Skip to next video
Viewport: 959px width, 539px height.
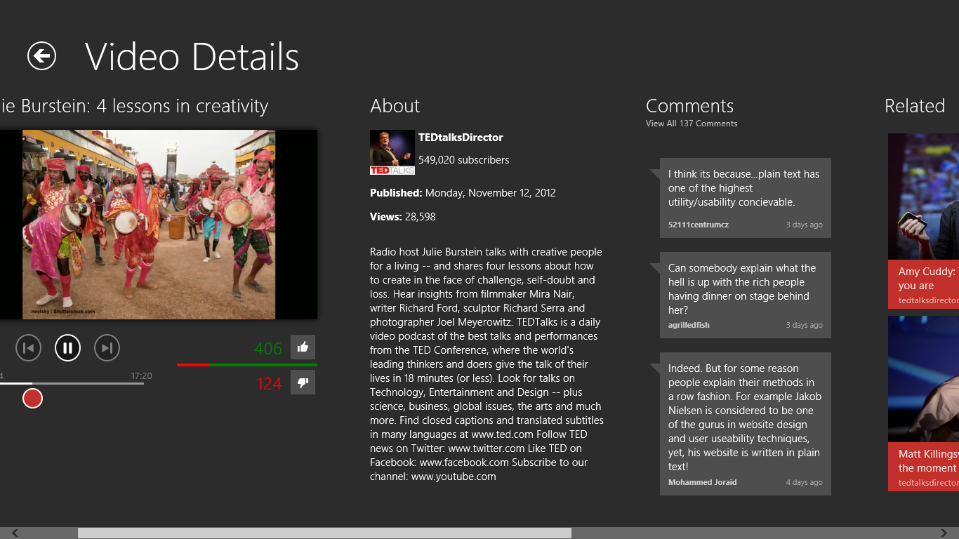coord(107,347)
